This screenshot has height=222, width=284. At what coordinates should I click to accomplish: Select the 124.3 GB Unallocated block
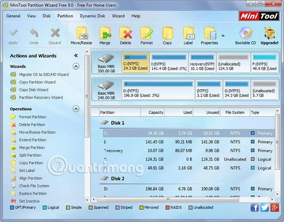[x=233, y=62]
